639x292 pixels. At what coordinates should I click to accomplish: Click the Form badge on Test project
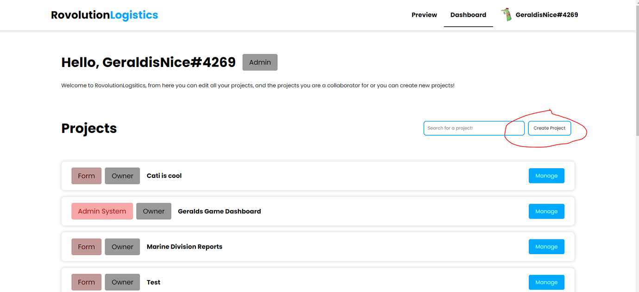point(86,282)
